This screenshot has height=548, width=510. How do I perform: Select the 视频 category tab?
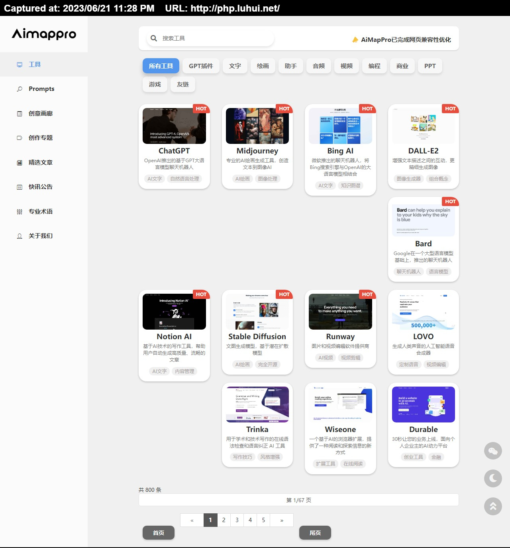click(347, 66)
